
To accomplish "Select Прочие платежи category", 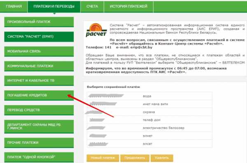I will click(x=39, y=143).
